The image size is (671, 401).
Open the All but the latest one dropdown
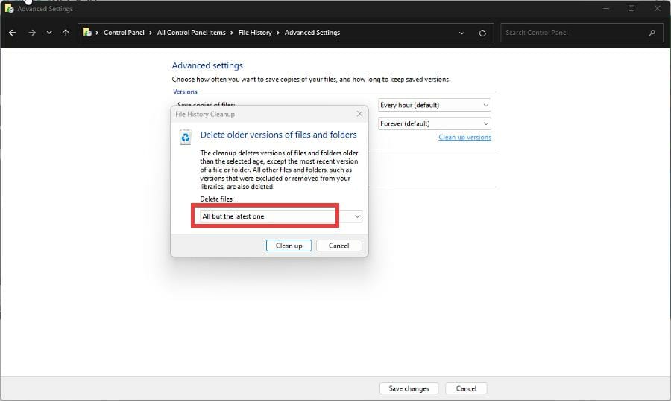pyautogui.click(x=280, y=216)
